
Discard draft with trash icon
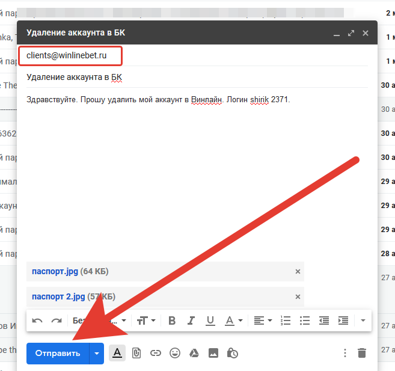[x=362, y=353]
